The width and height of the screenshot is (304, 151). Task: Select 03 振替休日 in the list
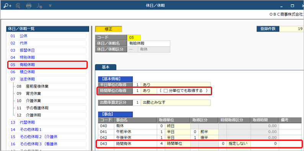coord(47,50)
